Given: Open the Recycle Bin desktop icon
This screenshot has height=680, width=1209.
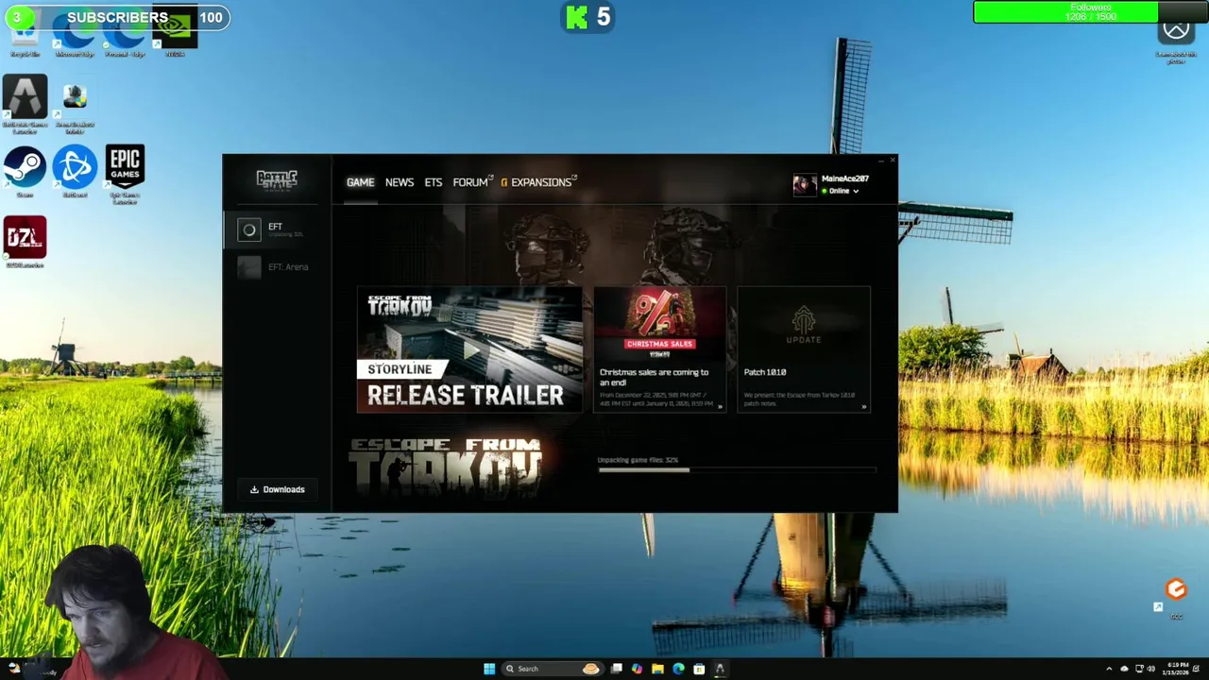Looking at the screenshot, I should coord(25,36).
